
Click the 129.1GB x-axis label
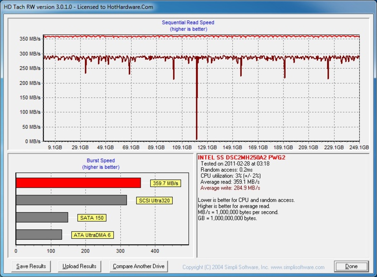[x=207, y=147]
